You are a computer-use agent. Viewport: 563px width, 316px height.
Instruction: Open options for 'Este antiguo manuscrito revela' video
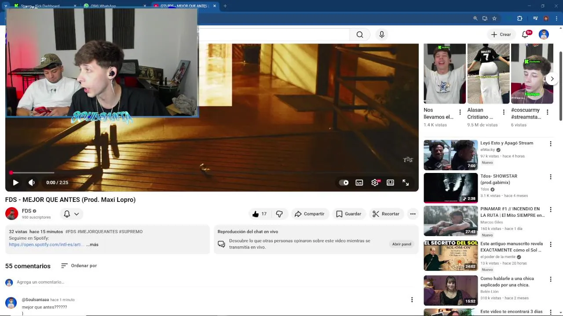[x=550, y=244]
